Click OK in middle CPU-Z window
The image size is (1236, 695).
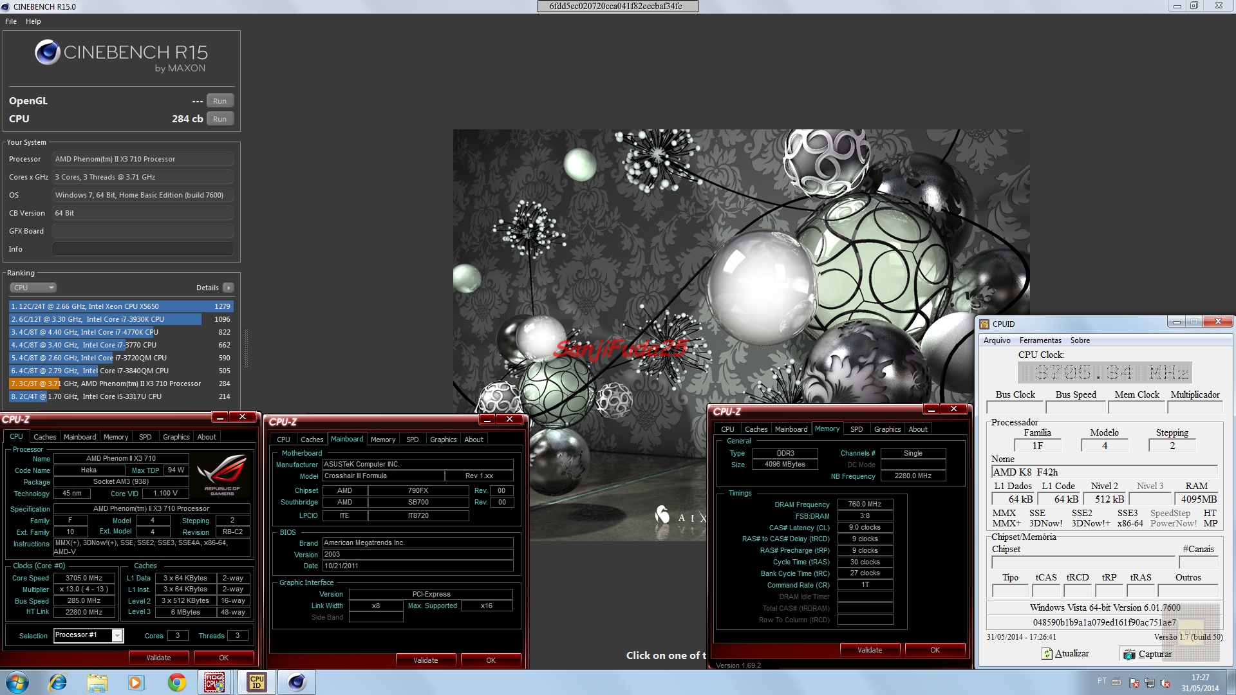click(x=491, y=660)
